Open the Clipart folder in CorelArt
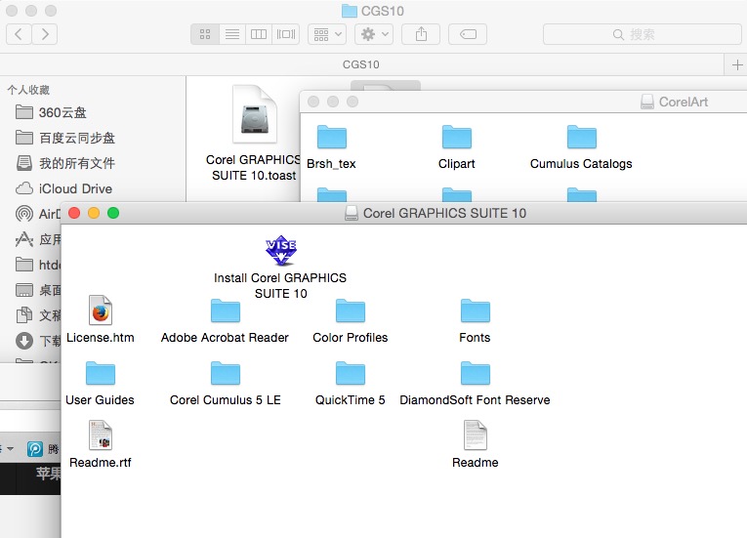Image resolution: width=747 pixels, height=538 pixels. (x=456, y=138)
